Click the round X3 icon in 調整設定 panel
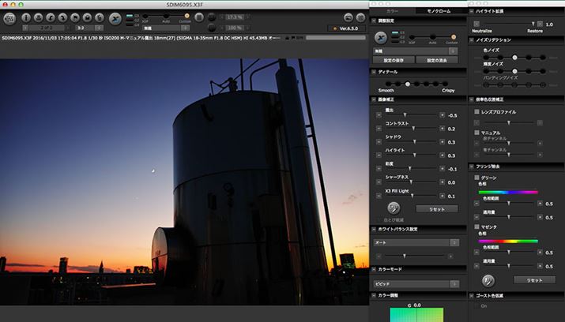Image resolution: width=565 pixels, height=322 pixels. pos(382,36)
